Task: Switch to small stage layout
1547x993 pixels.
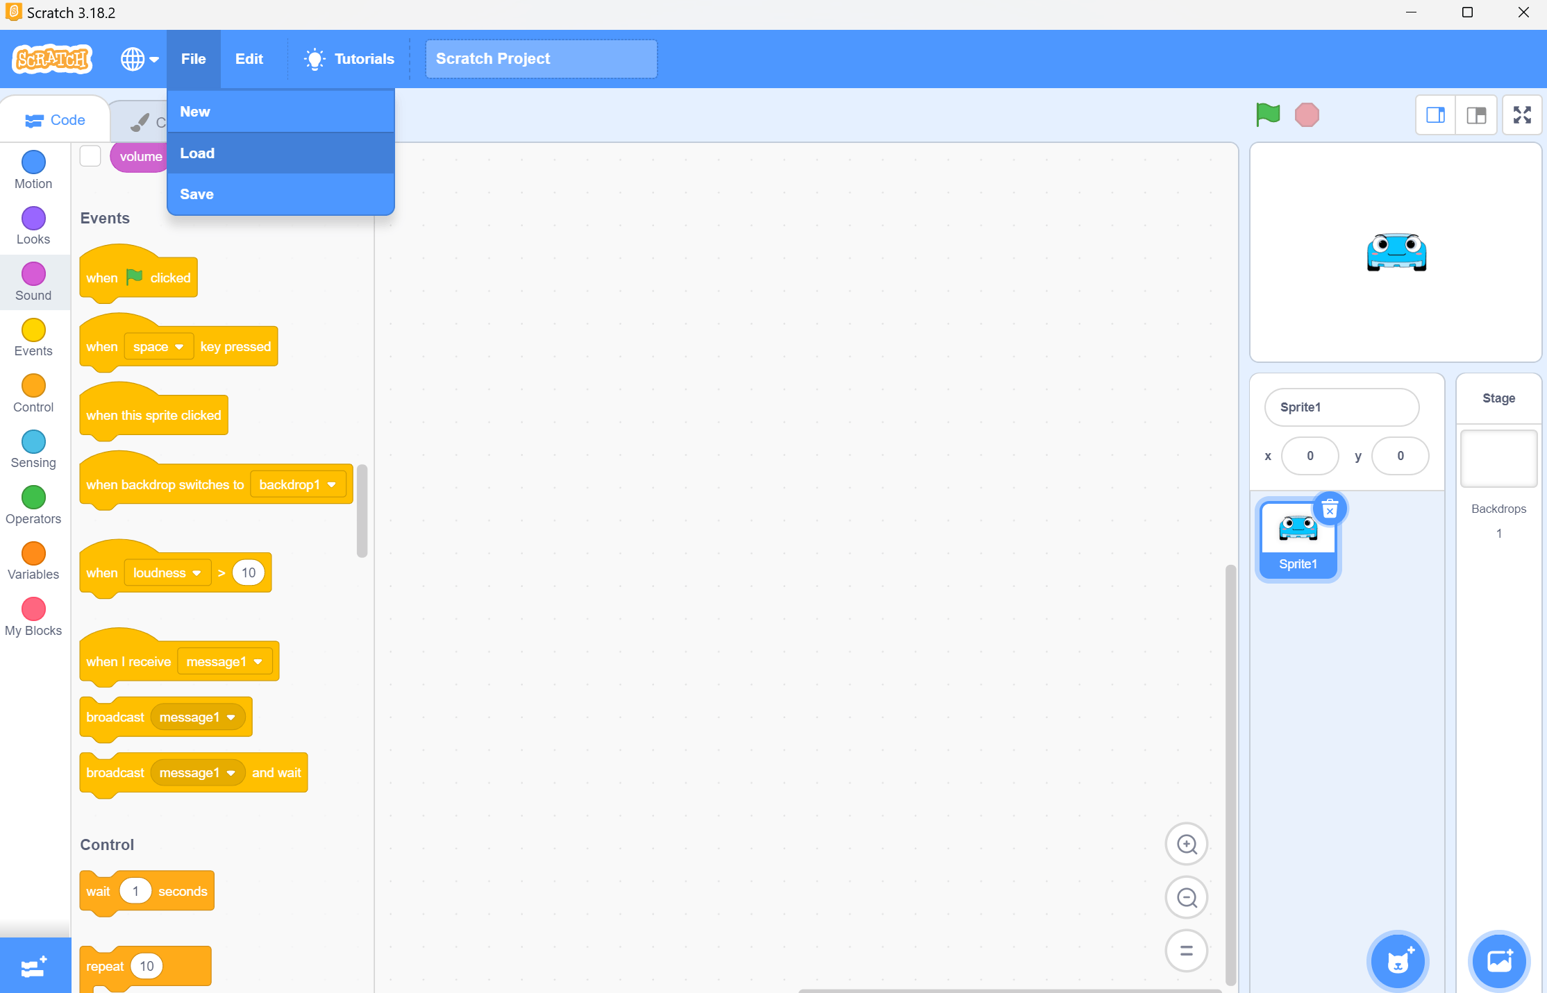Action: coord(1435,115)
